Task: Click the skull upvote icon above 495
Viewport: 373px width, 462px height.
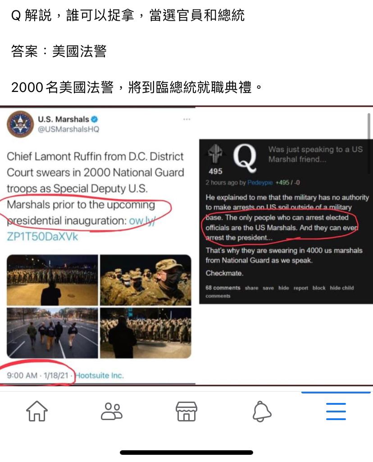Action: (x=215, y=154)
